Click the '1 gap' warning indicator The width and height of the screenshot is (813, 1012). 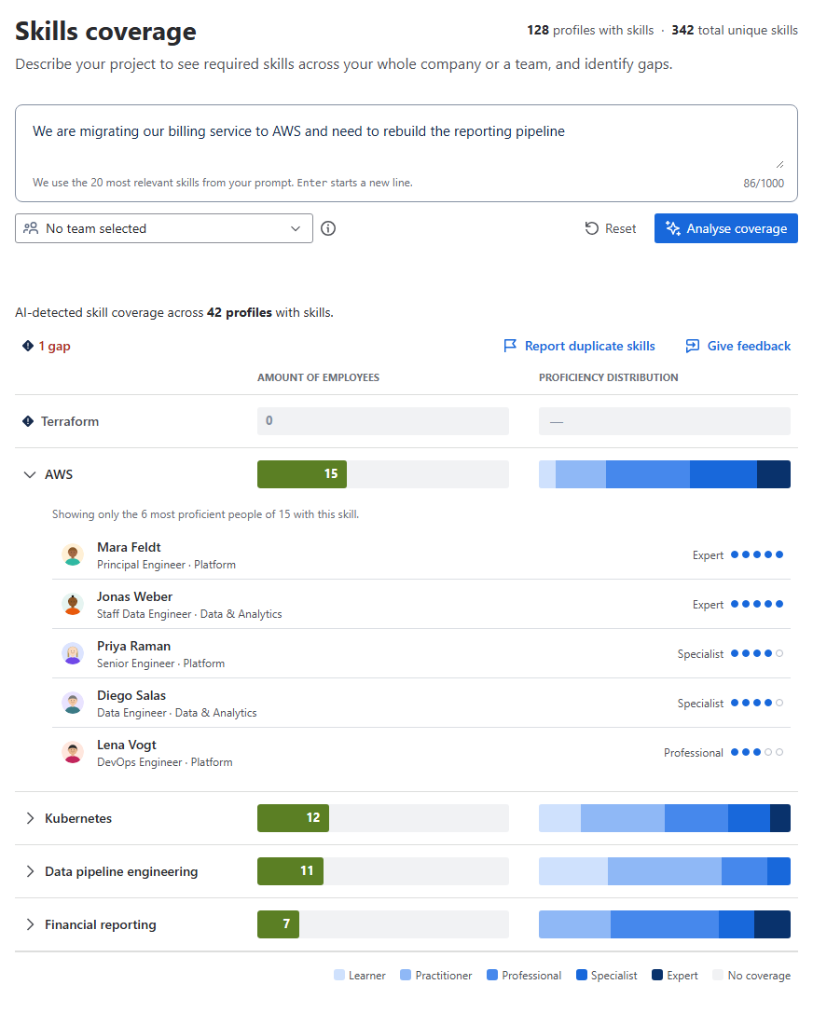(46, 346)
